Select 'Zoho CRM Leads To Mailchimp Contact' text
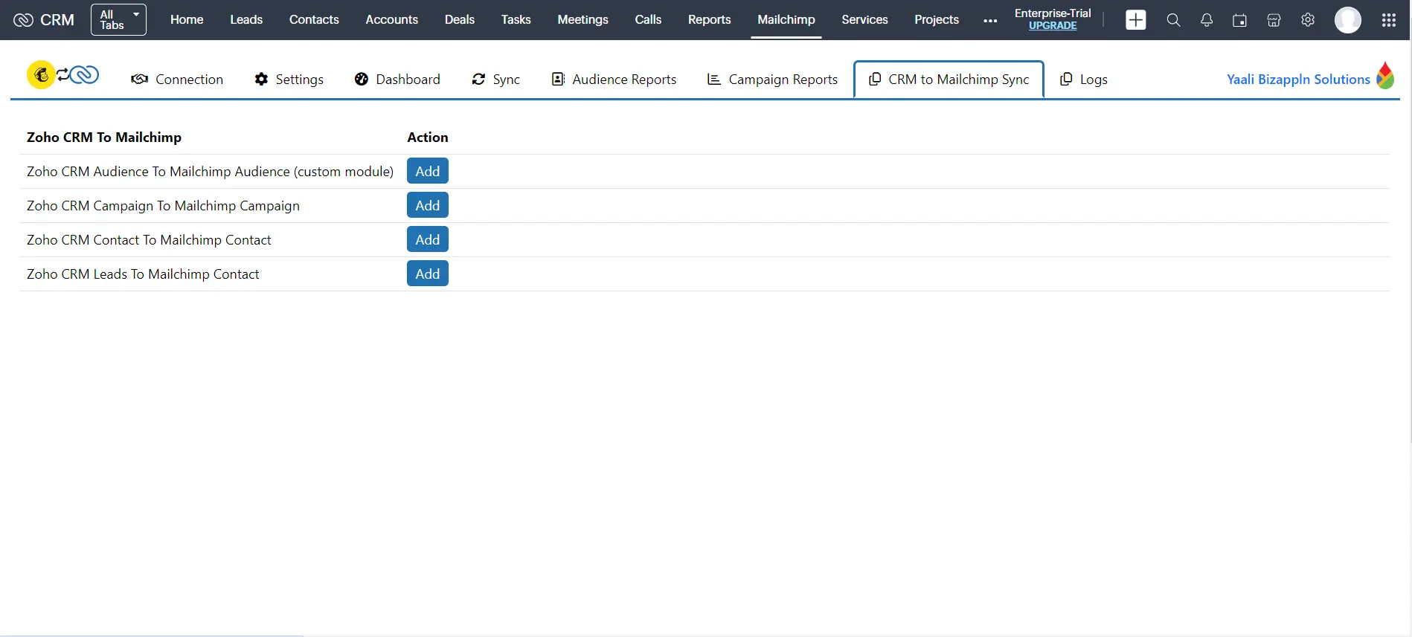Image resolution: width=1412 pixels, height=637 pixels. tap(143, 274)
